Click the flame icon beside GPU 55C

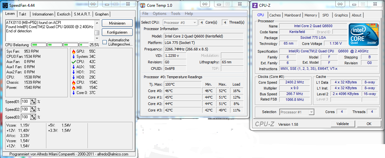pos(73,51)
